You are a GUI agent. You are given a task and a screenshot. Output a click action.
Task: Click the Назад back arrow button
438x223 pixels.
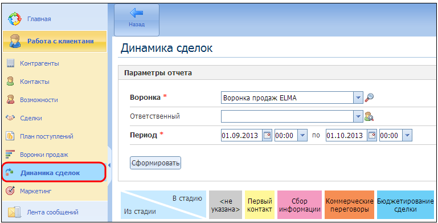coord(137,19)
